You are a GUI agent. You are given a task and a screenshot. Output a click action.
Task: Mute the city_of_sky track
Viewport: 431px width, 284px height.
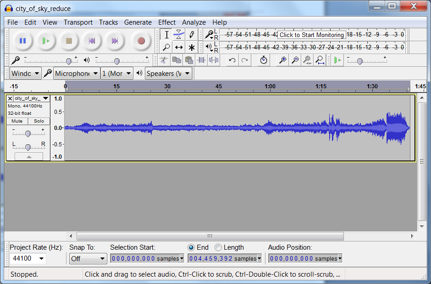point(17,121)
